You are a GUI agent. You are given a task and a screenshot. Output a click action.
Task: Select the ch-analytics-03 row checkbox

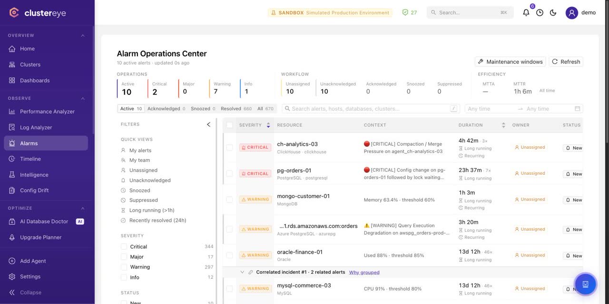pyautogui.click(x=229, y=148)
